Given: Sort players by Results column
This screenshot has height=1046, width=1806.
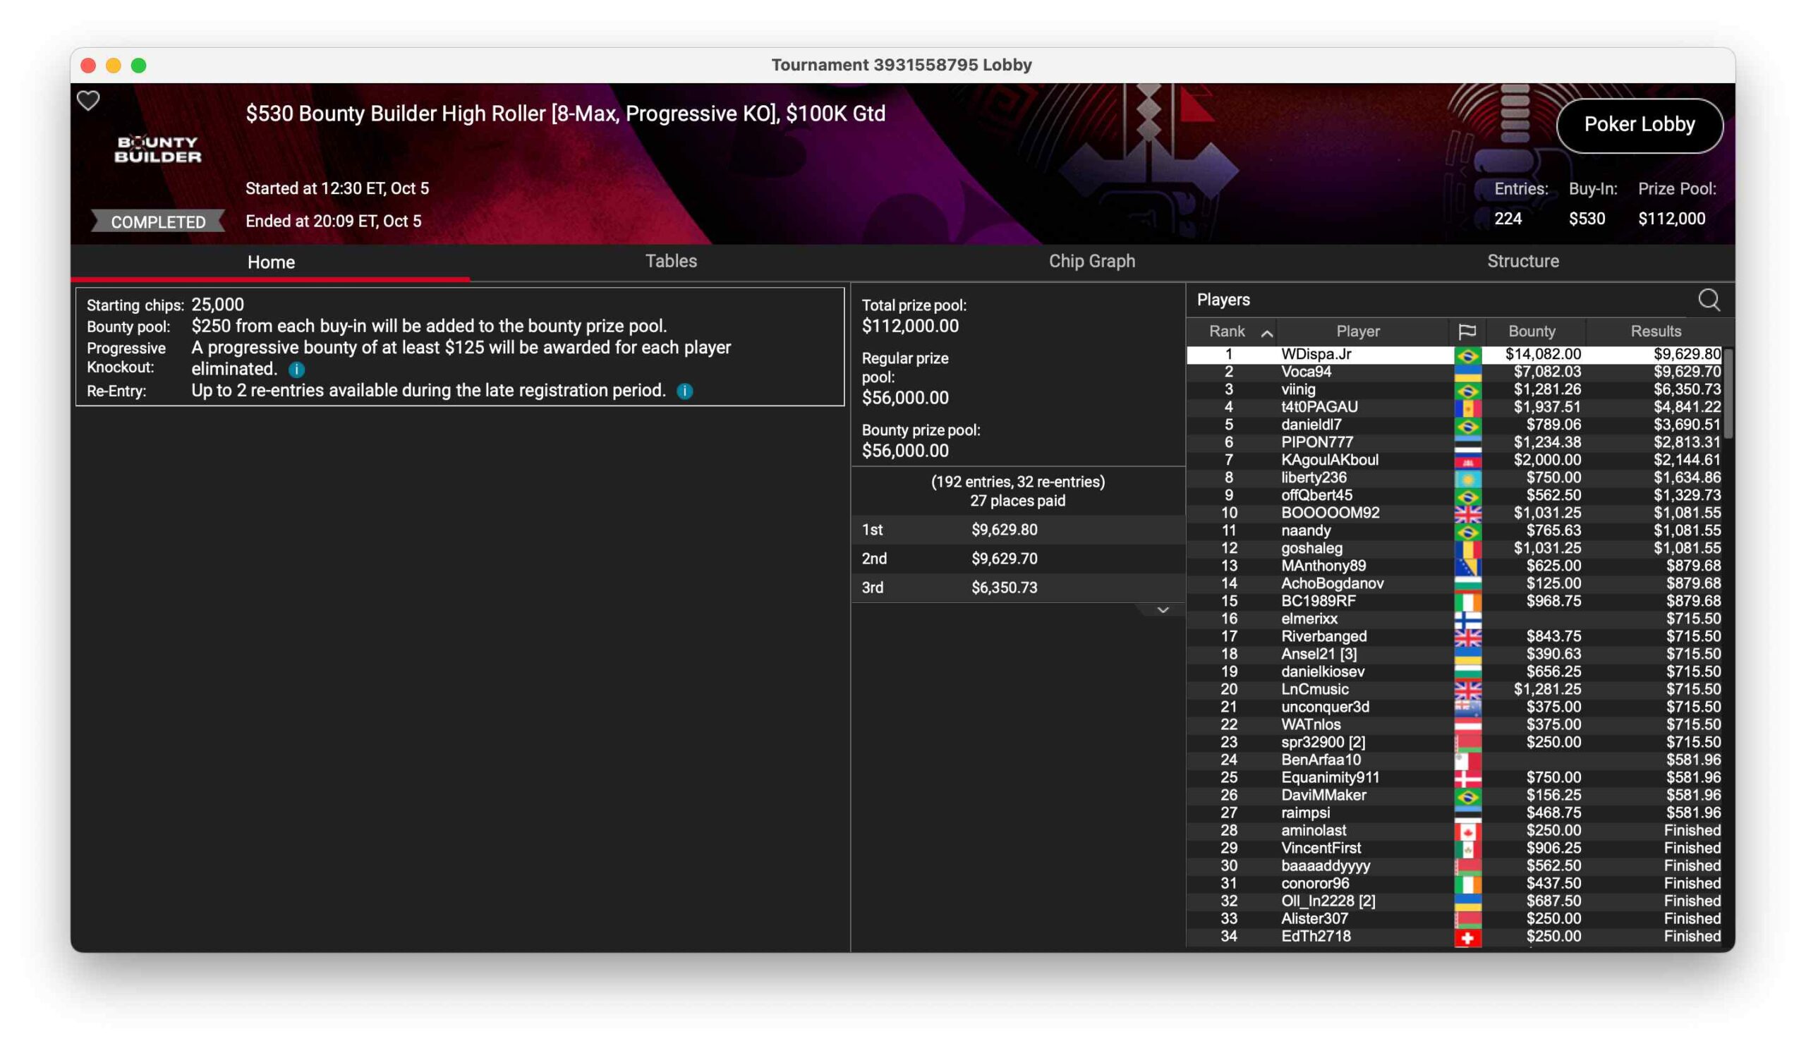Looking at the screenshot, I should pyautogui.click(x=1655, y=332).
